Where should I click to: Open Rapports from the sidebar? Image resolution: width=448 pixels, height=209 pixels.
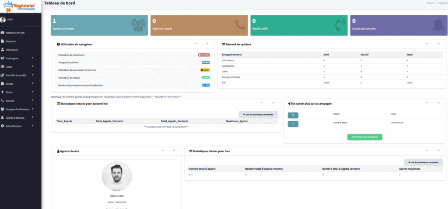point(11,41)
